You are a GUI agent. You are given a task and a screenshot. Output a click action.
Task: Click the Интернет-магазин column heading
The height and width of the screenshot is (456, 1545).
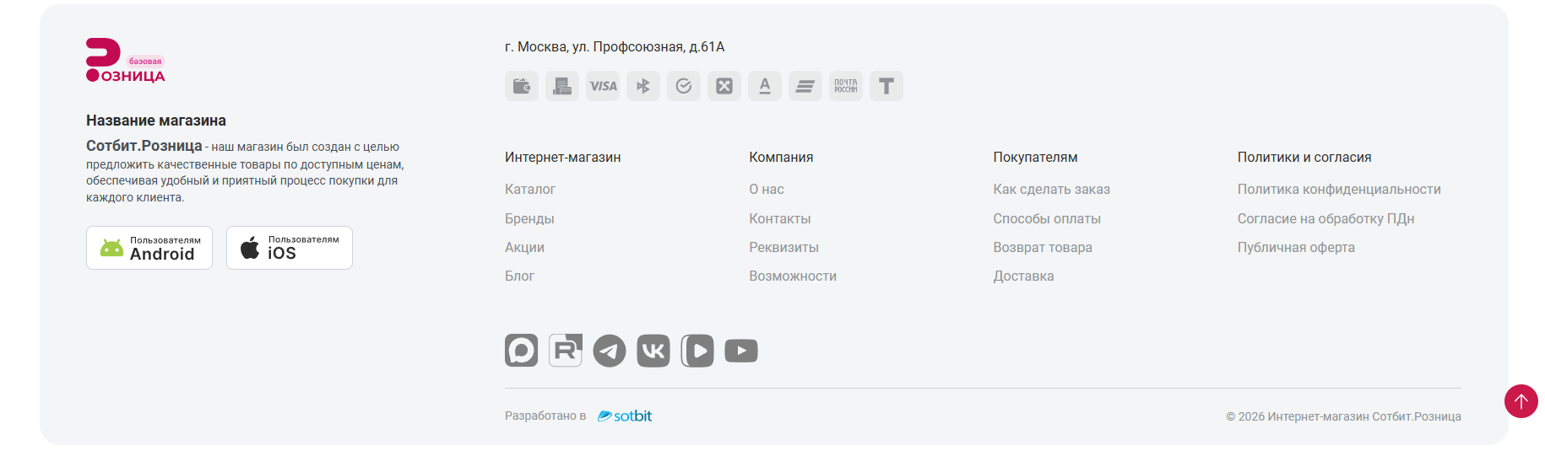point(563,158)
